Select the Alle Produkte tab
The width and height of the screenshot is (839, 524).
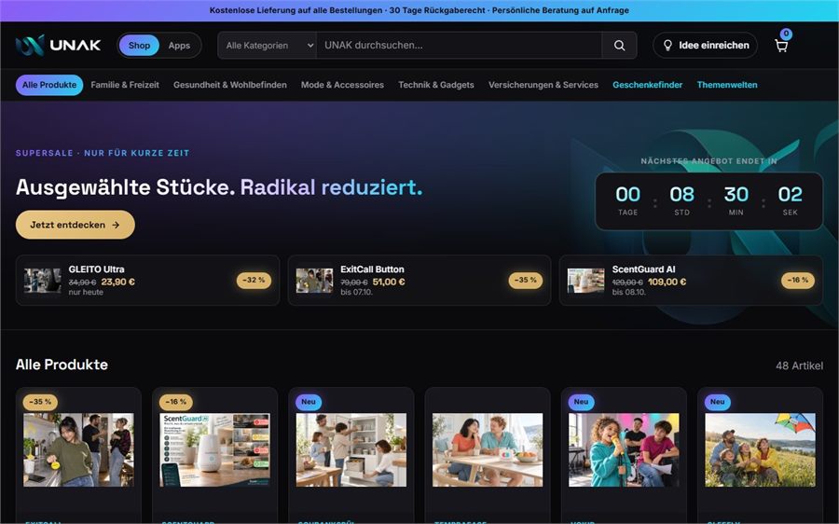(49, 85)
